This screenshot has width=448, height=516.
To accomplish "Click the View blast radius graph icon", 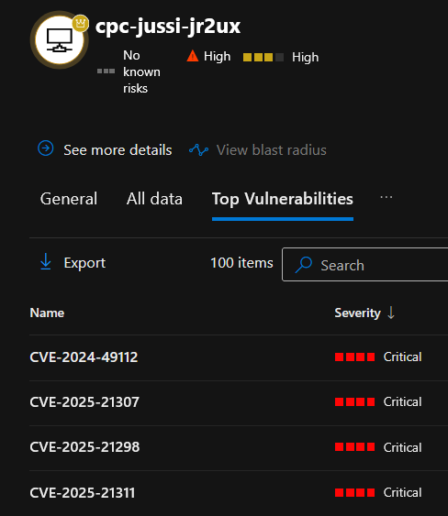I will pos(198,150).
